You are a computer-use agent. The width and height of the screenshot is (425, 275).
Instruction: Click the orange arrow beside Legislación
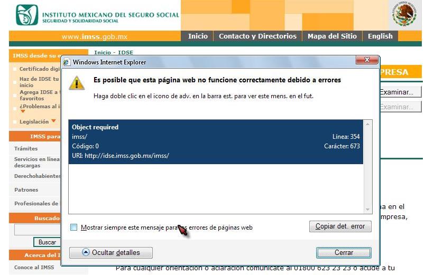point(53,121)
